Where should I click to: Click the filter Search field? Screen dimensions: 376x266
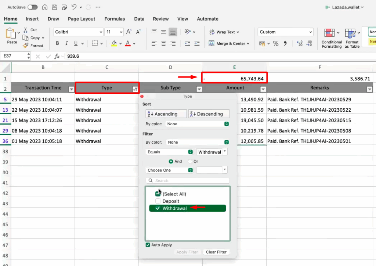point(188,180)
